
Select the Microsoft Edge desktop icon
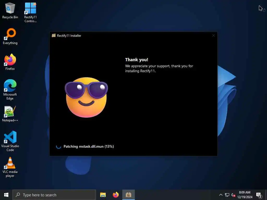point(10,90)
